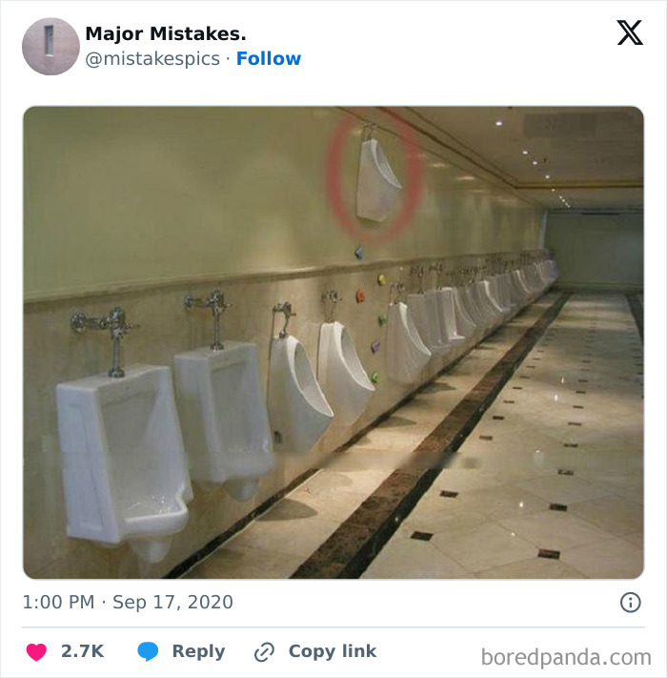Like the tweet with the heart icon
The image size is (667, 678).
click(x=35, y=651)
